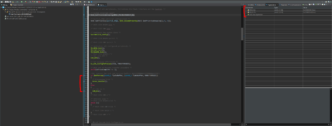The width and height of the screenshot is (332, 126).
Task: Click the expression detail pane vertical scrollbar
Action: tap(331, 105)
